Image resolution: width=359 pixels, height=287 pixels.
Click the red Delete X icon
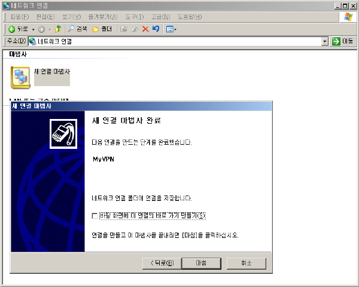click(x=145, y=29)
